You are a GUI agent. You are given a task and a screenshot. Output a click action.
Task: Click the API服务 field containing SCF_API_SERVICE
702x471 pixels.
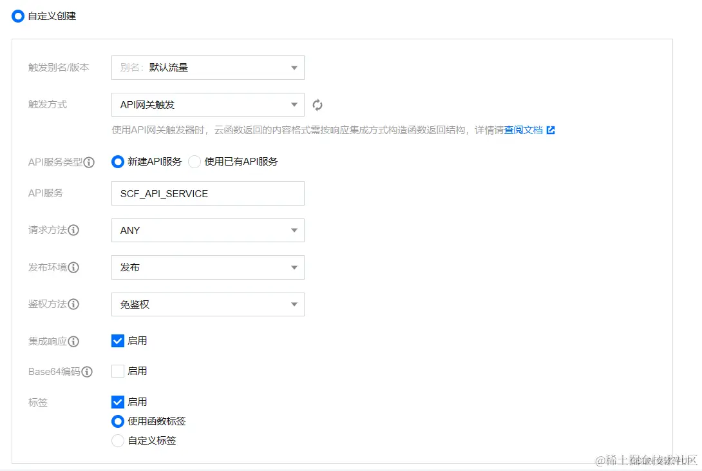(208, 193)
